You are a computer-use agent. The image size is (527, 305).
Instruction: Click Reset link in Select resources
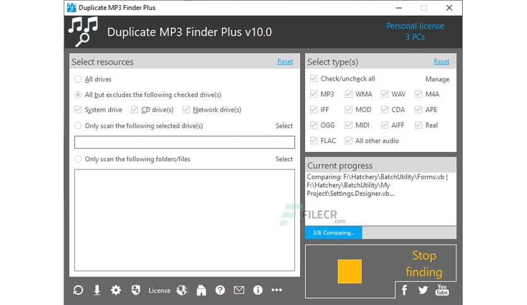coord(285,62)
